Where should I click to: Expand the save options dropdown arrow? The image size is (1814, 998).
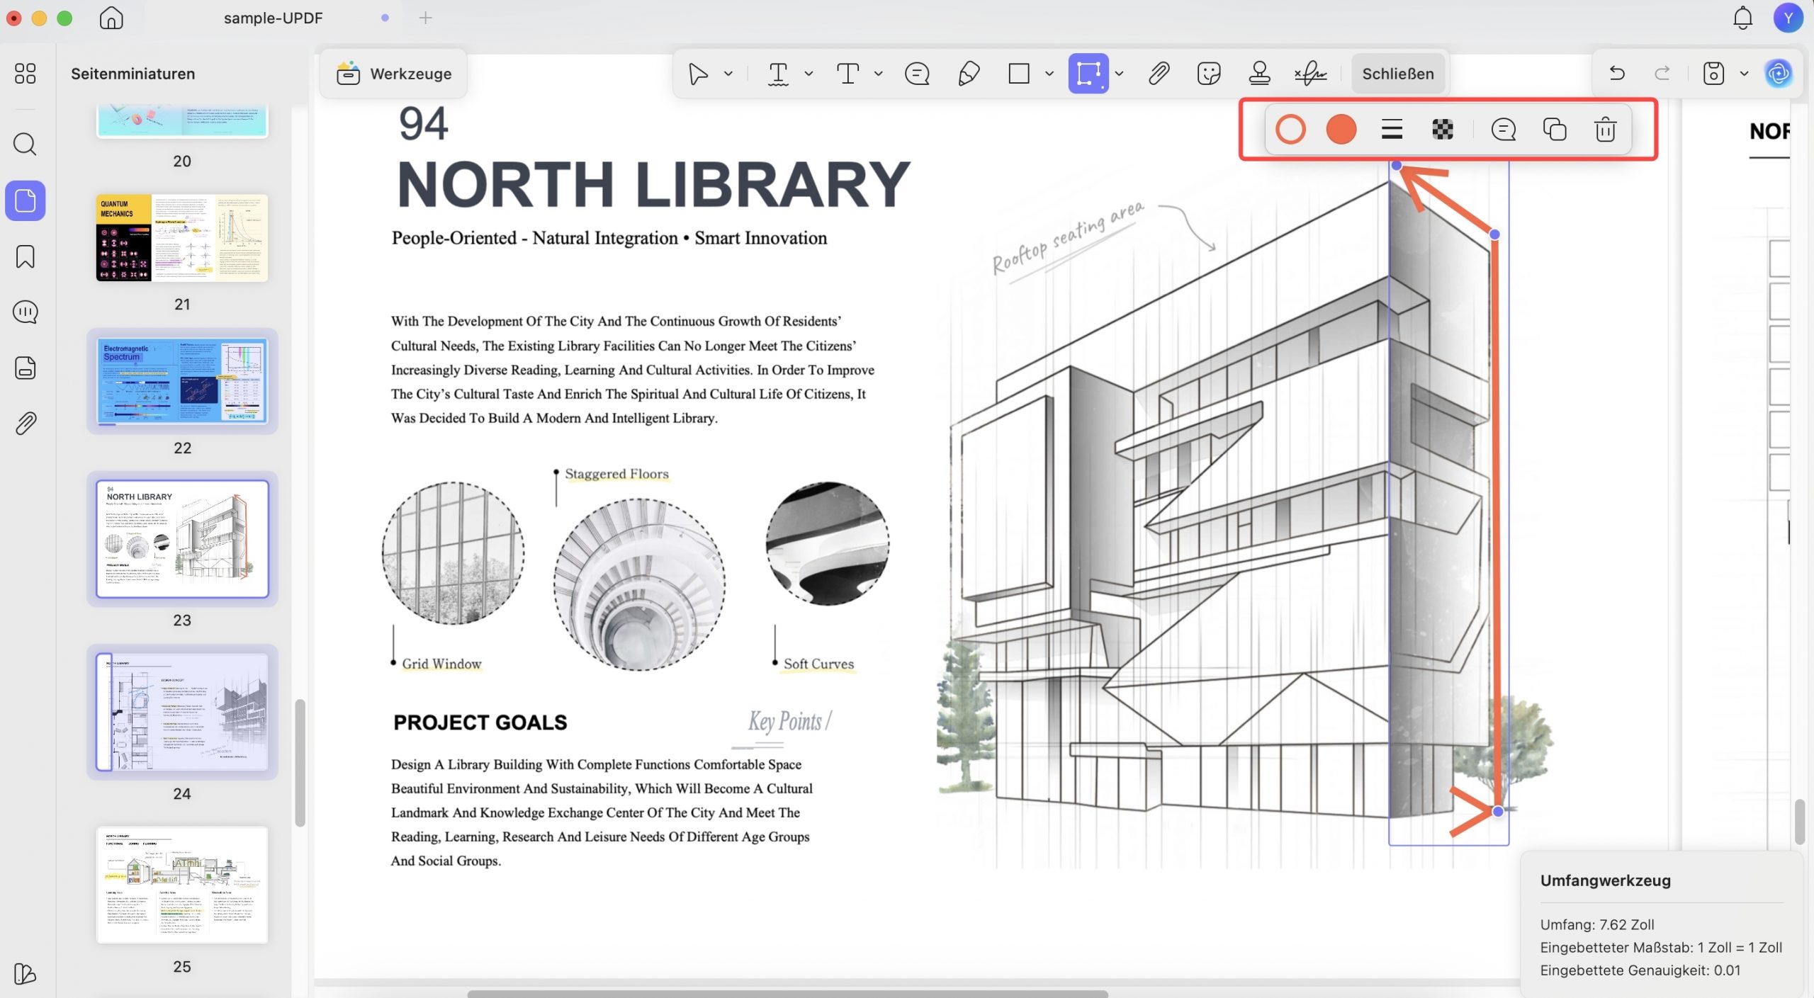1744,74
